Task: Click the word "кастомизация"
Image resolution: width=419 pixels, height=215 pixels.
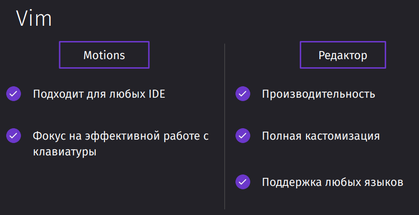Action: pos(343,136)
